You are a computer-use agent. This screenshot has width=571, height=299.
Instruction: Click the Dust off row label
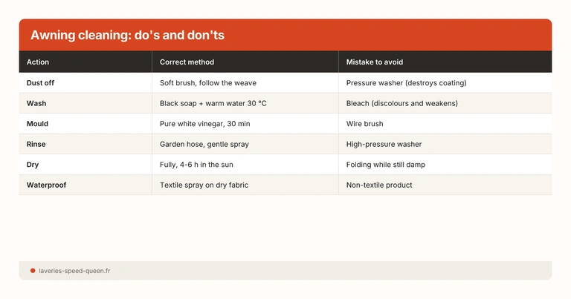pyautogui.click(x=42, y=83)
